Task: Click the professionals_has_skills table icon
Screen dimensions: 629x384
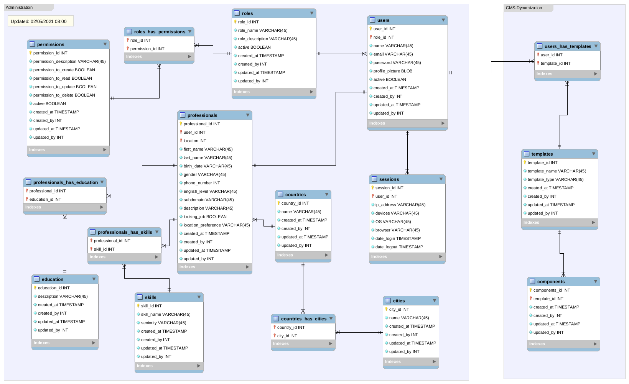Action: (x=93, y=232)
